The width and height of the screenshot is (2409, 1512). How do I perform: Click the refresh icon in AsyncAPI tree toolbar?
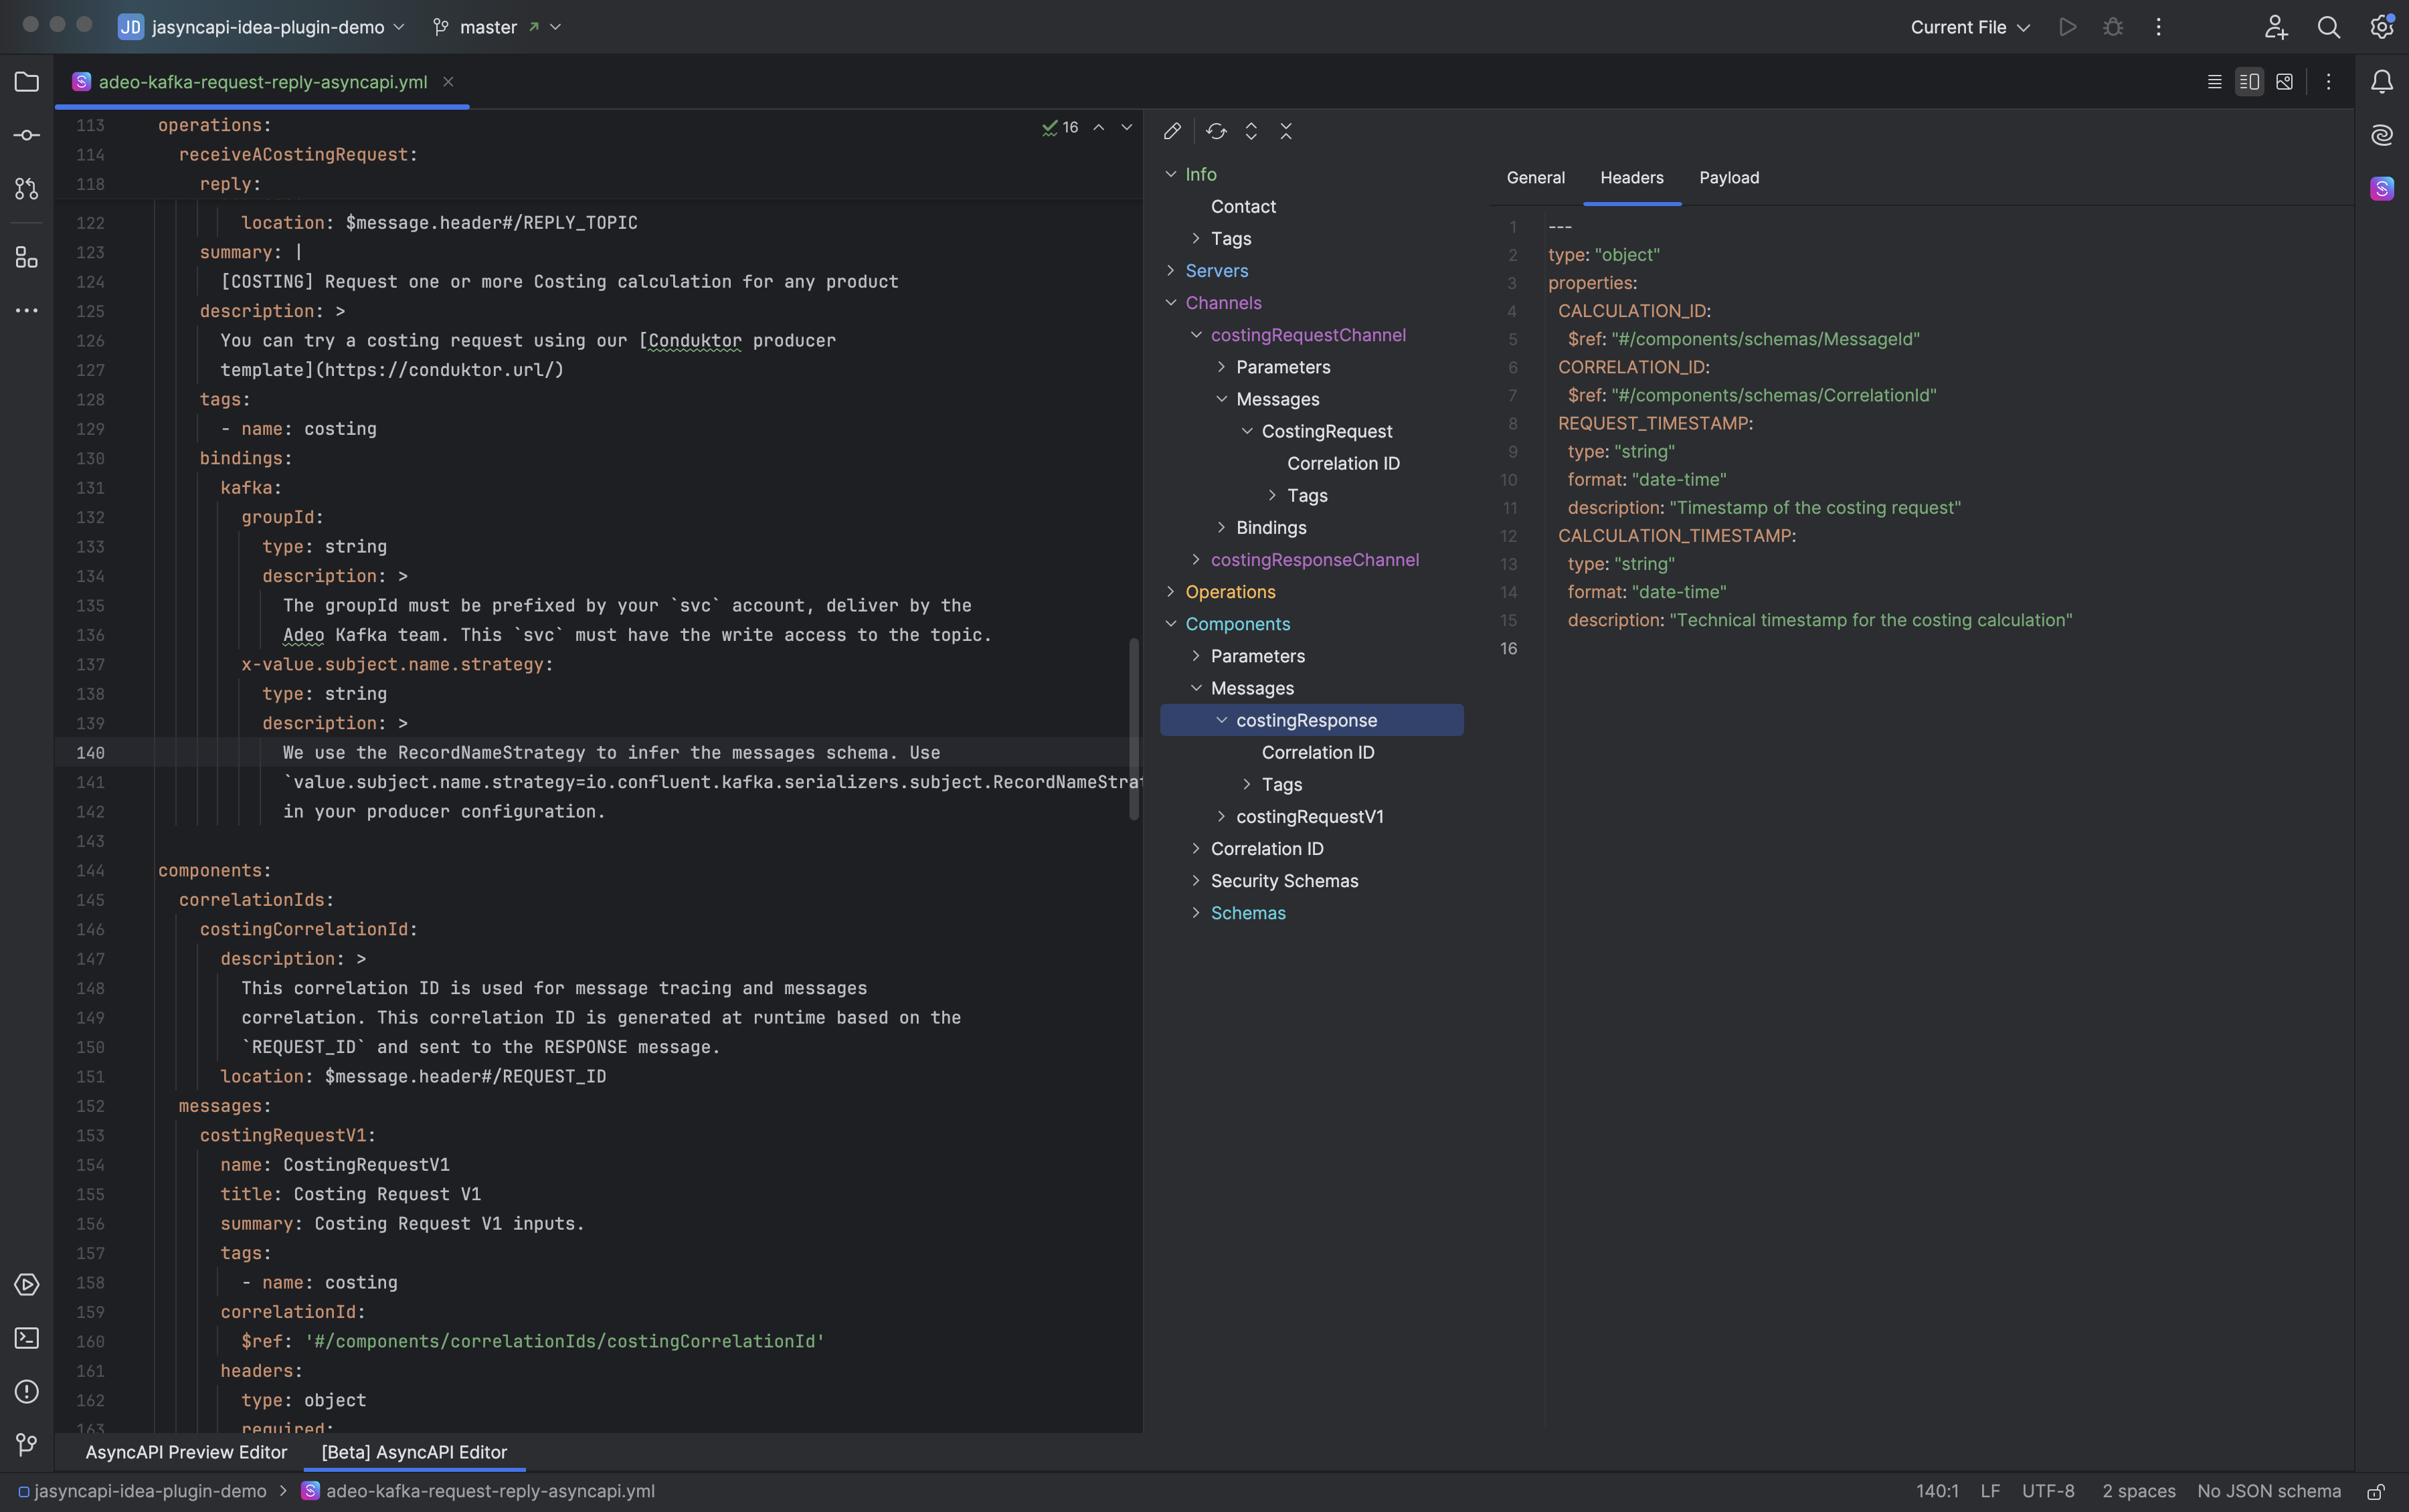point(1216,131)
